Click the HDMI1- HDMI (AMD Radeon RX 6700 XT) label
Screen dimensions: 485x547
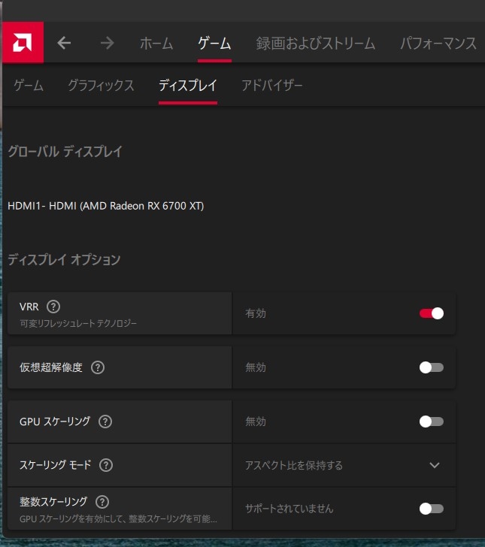(x=106, y=206)
